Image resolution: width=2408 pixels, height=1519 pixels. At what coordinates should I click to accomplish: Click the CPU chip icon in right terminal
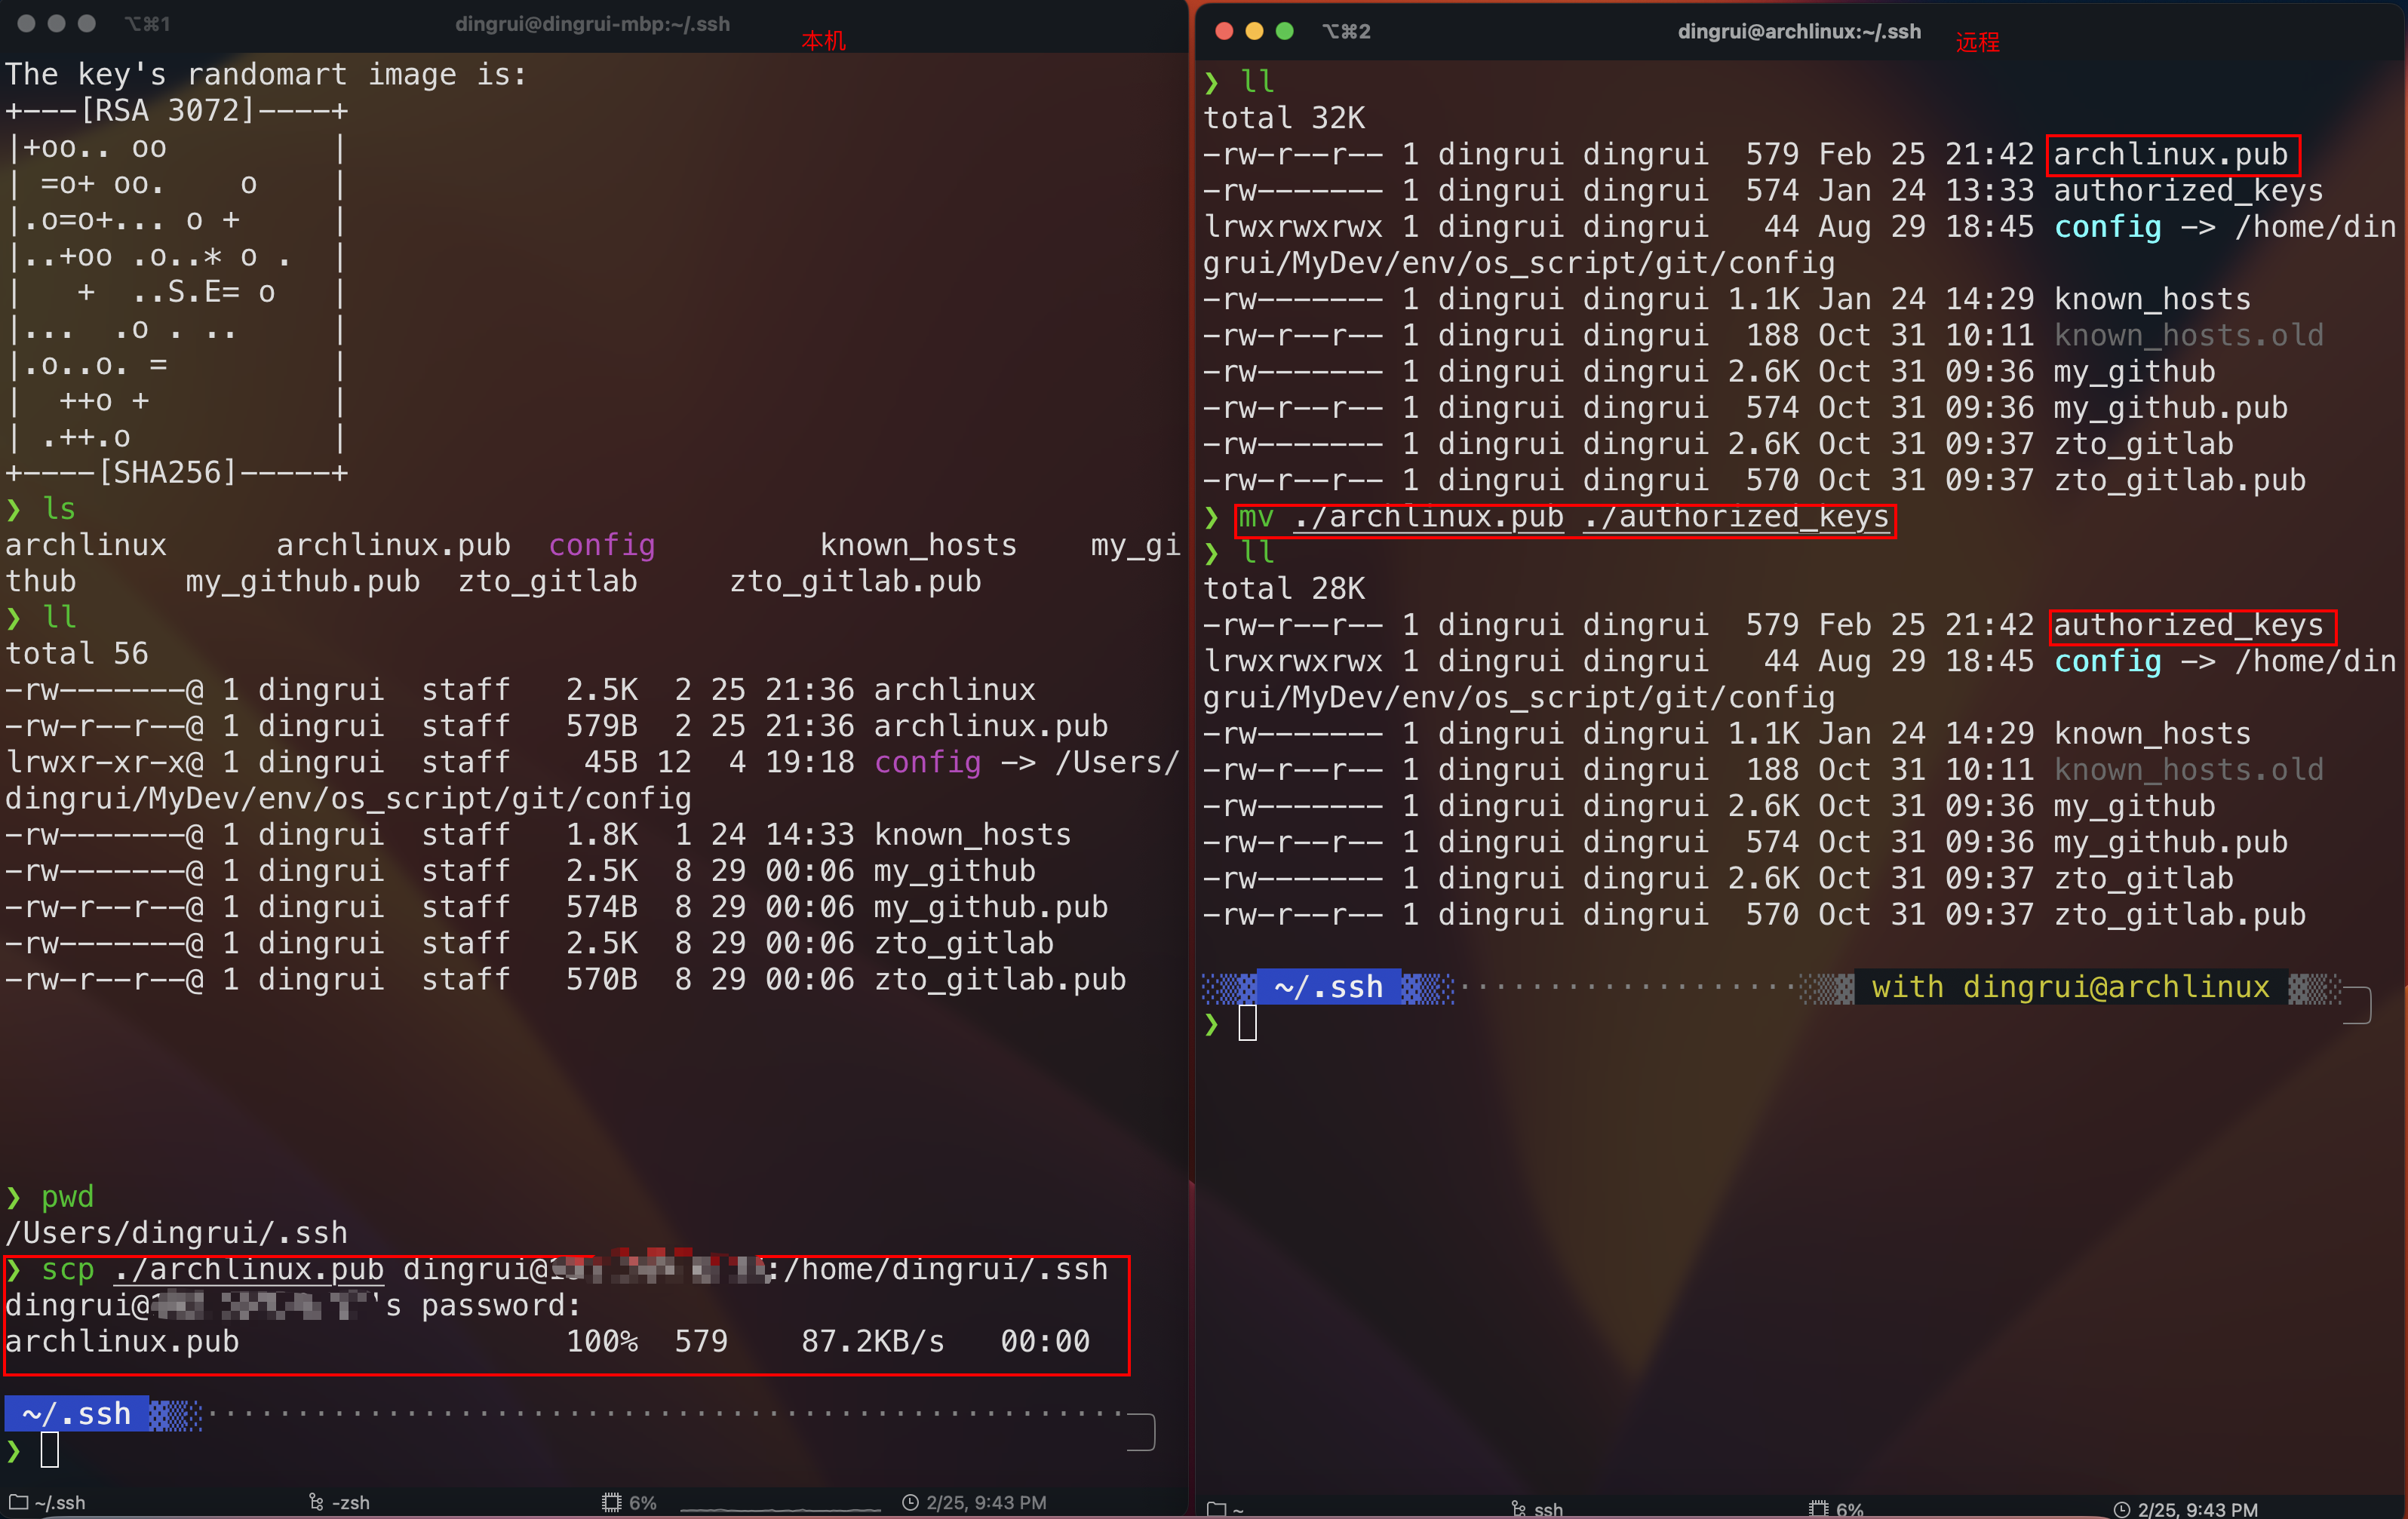tap(1818, 1508)
